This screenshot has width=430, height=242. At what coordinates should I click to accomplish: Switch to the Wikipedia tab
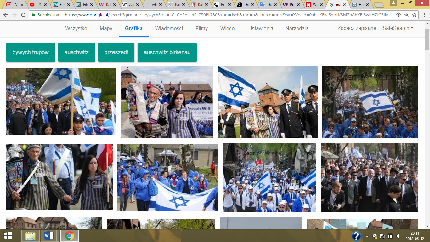pyautogui.click(x=131, y=5)
